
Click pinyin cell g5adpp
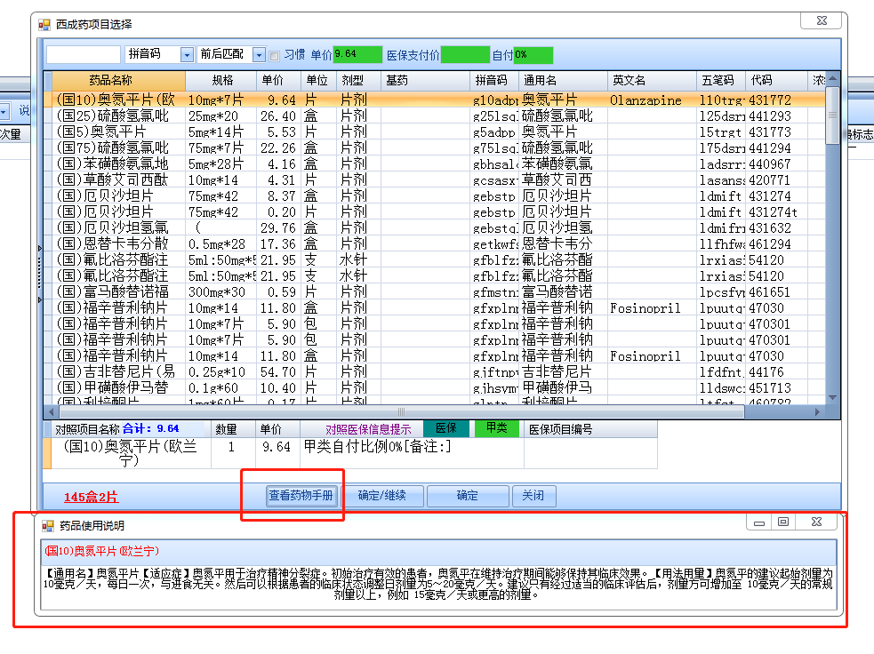[494, 132]
